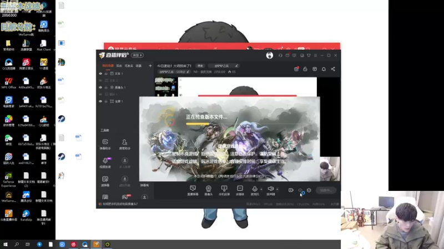Open Riot Client desktop shortcut
Viewport: 444px width, 249px height.
(44, 45)
